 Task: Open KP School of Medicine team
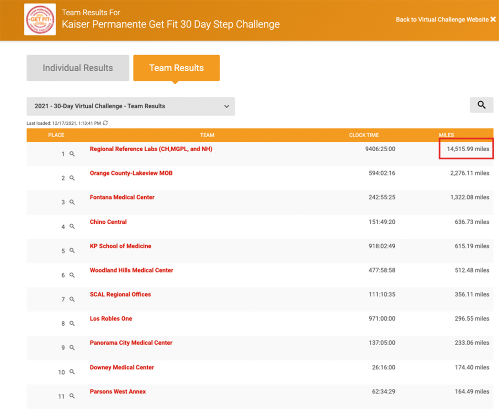click(x=121, y=246)
